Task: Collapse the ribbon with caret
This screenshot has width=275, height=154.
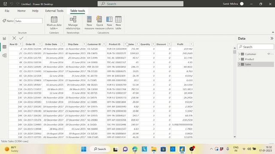Action: tap(273, 33)
